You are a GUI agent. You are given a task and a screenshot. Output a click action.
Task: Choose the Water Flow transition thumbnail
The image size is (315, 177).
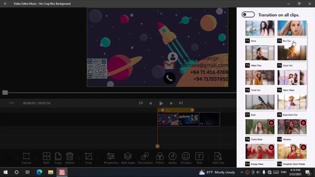click(260, 53)
